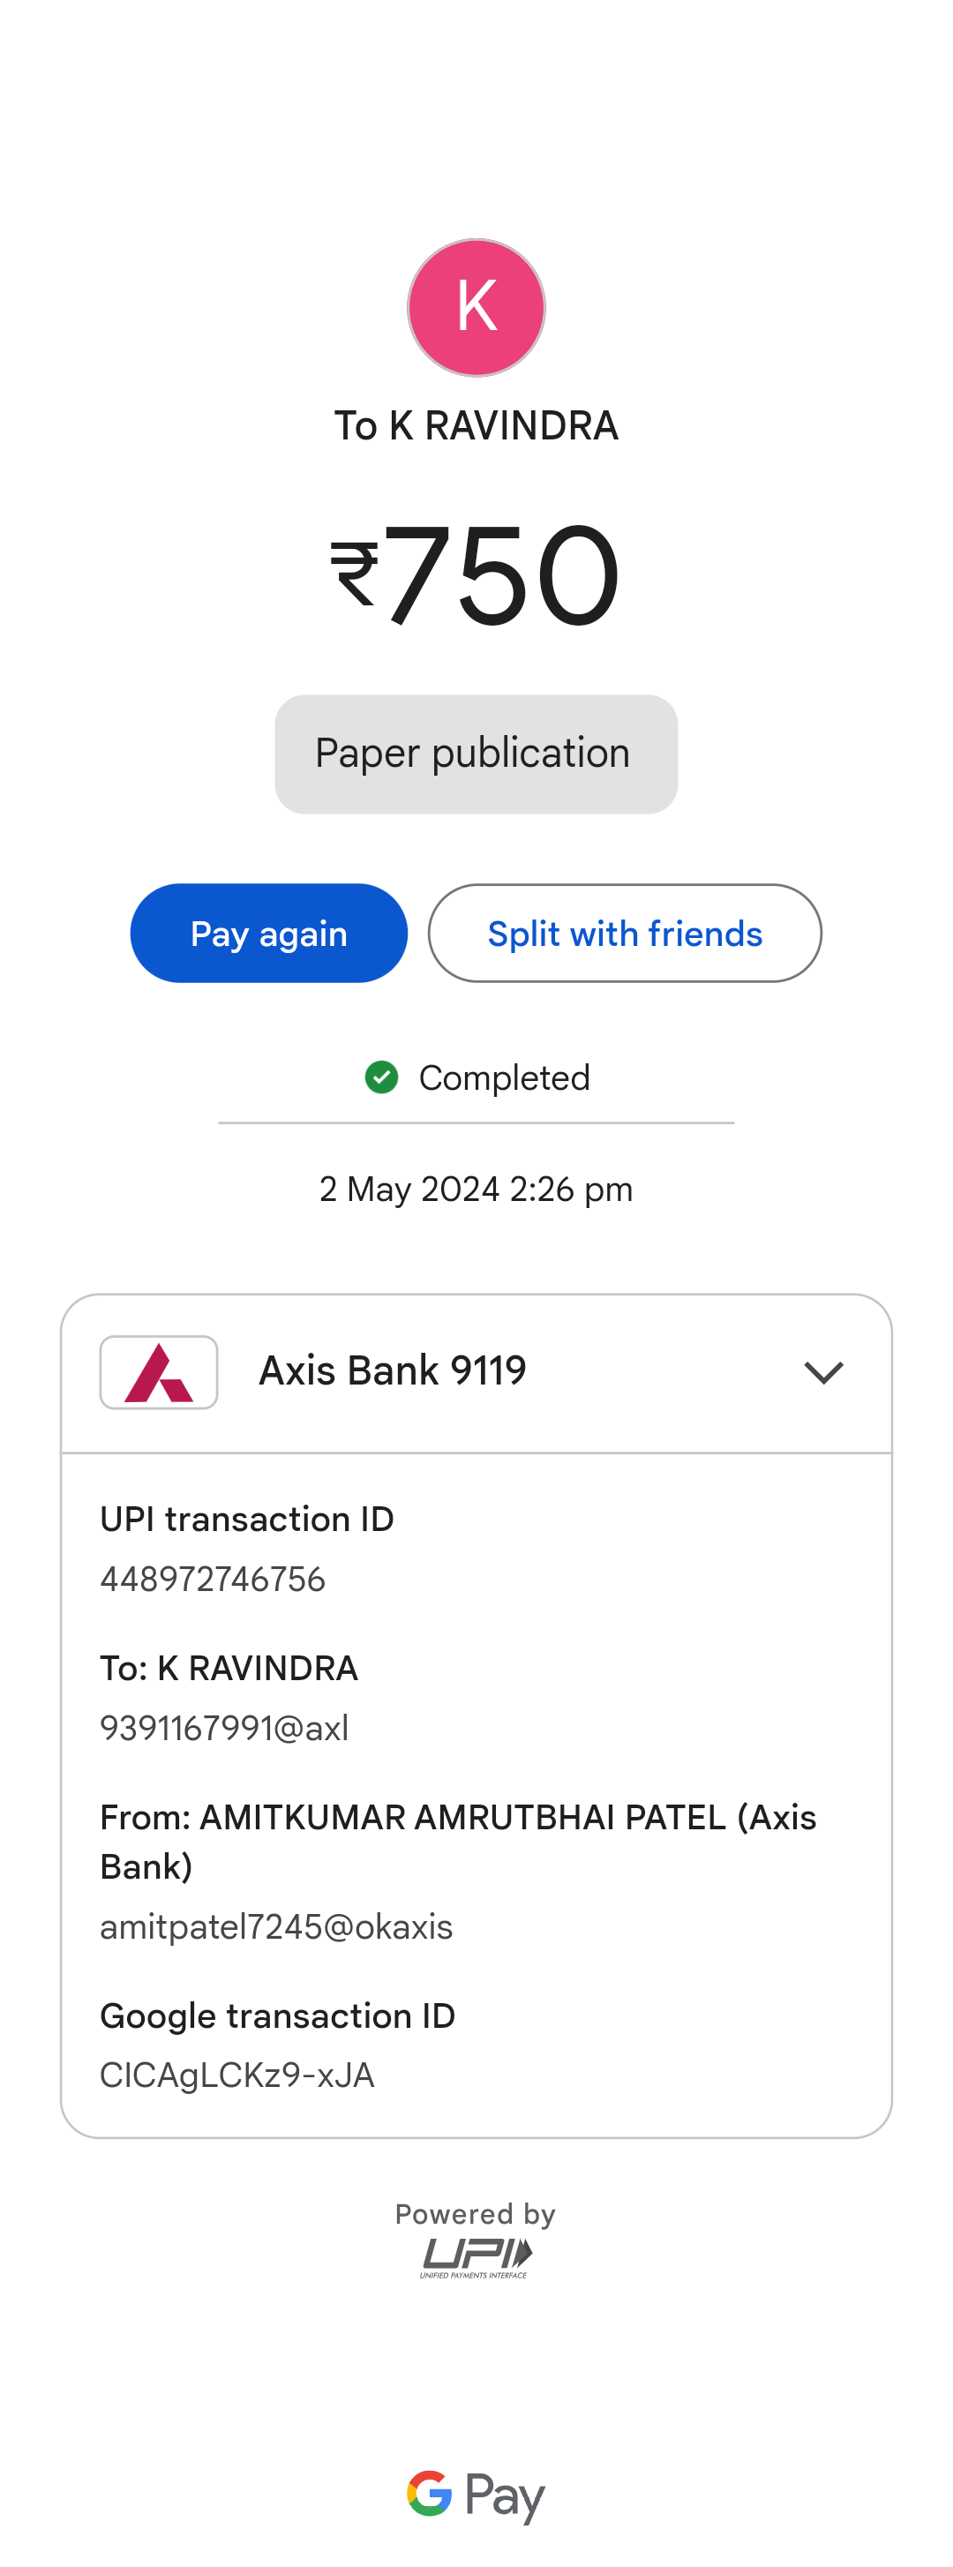The width and height of the screenshot is (953, 2567).
Task: Click the Paper publication note chip
Action: tap(476, 754)
